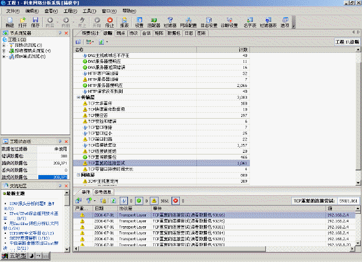Open the main toolbar overflow arrow
This screenshot has height=262, width=362.
click(294, 26)
